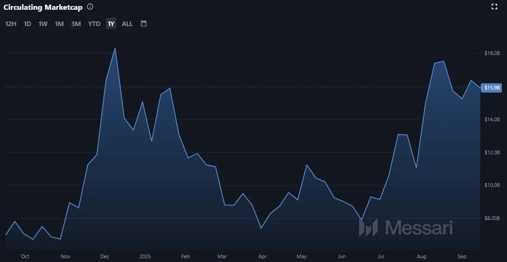507x262 pixels.
Task: Click the Jun label on x-axis
Action: tap(342, 256)
